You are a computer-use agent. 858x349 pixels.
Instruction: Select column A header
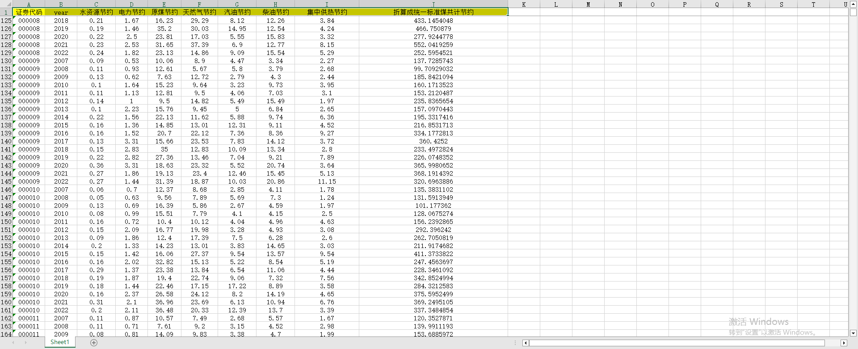29,4
